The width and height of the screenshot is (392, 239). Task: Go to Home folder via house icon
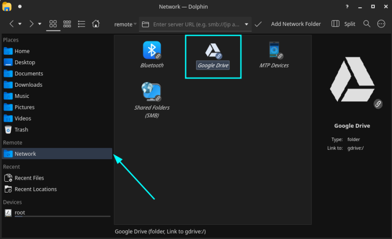[x=96, y=24]
